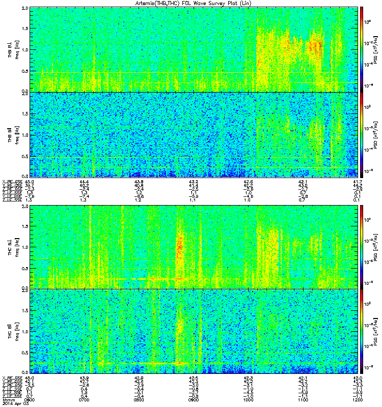The height and width of the screenshot is (407, 382).
Task: Click the X_RE_GSE row label under the THC panels
Action: click(x=12, y=378)
